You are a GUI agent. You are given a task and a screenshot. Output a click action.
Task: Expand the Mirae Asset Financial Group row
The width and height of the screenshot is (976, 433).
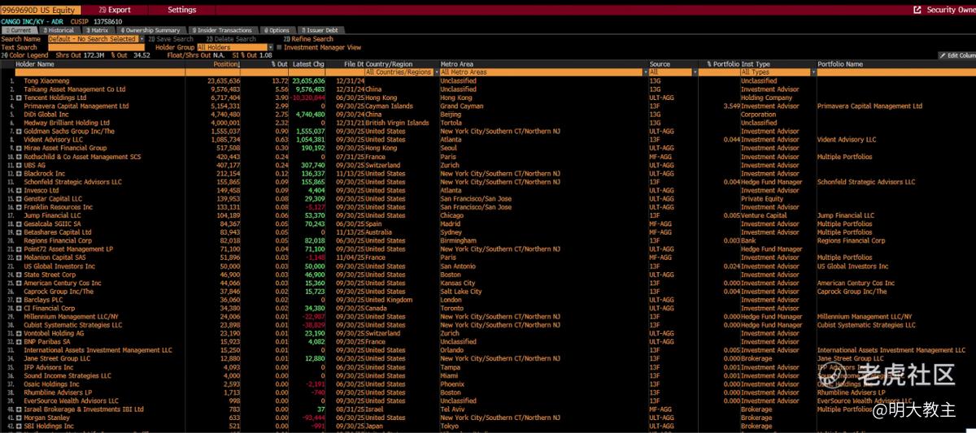[19, 149]
